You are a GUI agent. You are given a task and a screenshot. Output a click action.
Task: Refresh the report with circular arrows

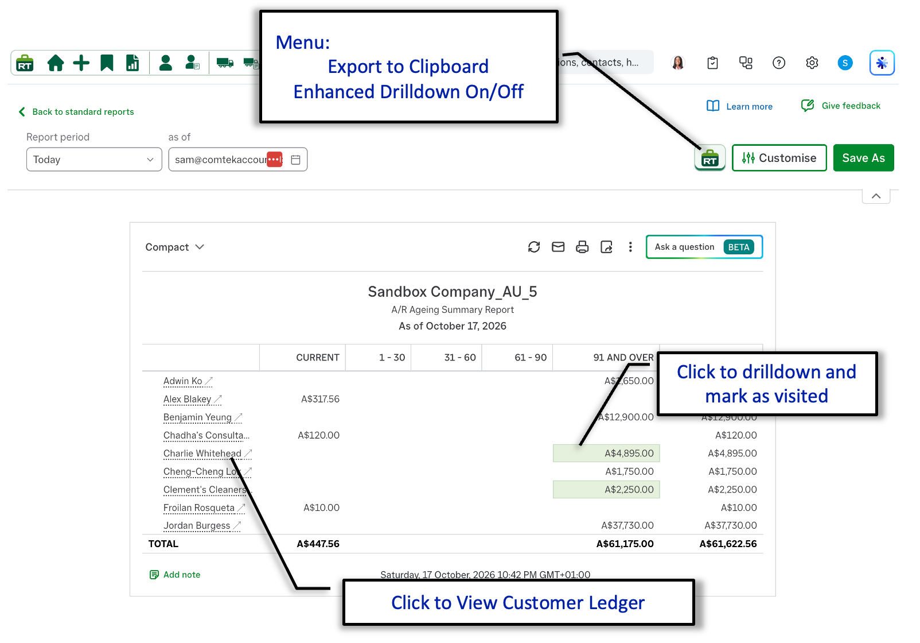pos(534,247)
